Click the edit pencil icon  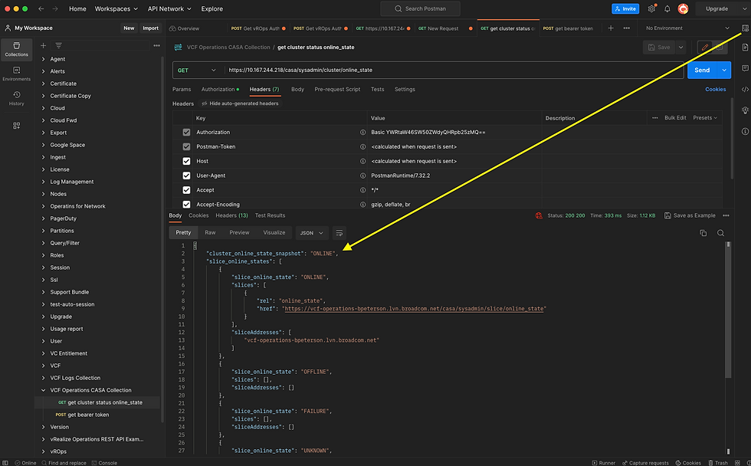point(705,48)
